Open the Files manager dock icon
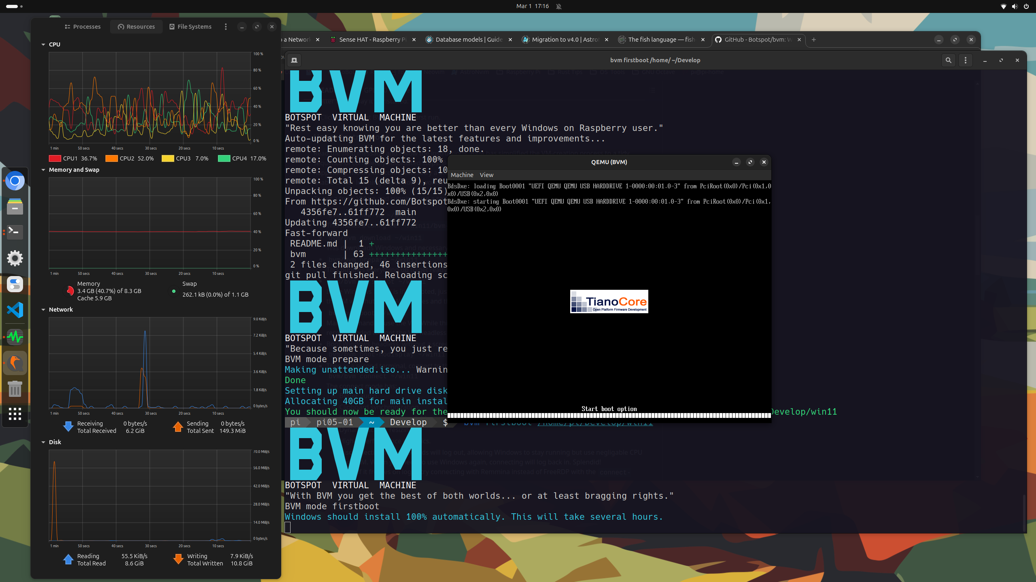Screen dimensions: 1036x582 pos(15,207)
